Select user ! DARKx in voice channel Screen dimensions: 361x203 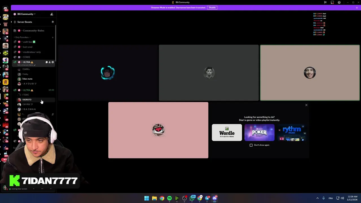[x=25, y=69]
